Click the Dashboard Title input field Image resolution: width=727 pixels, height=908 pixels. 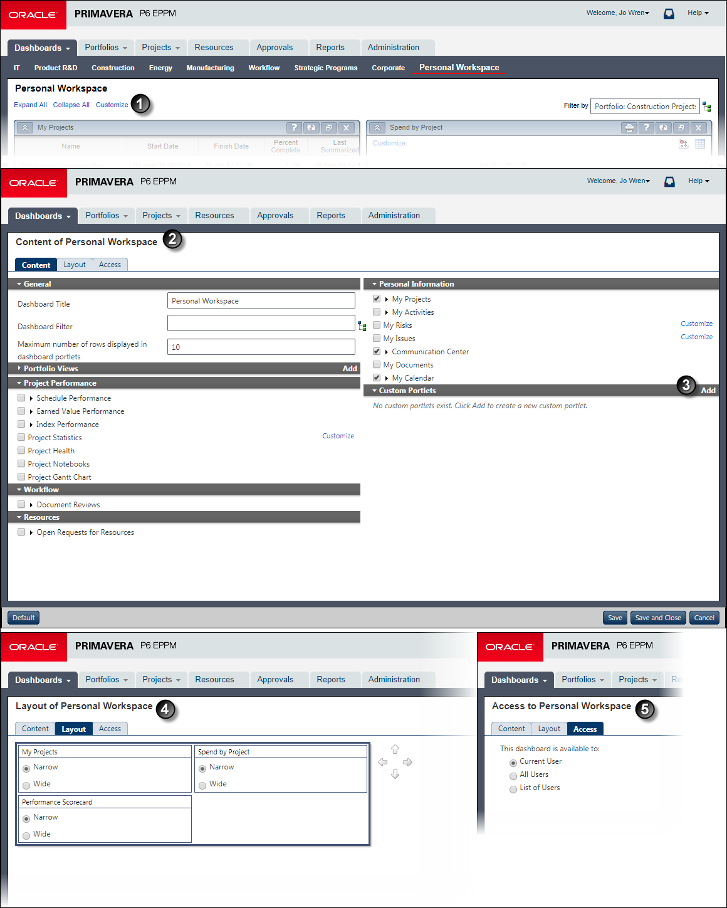[261, 300]
